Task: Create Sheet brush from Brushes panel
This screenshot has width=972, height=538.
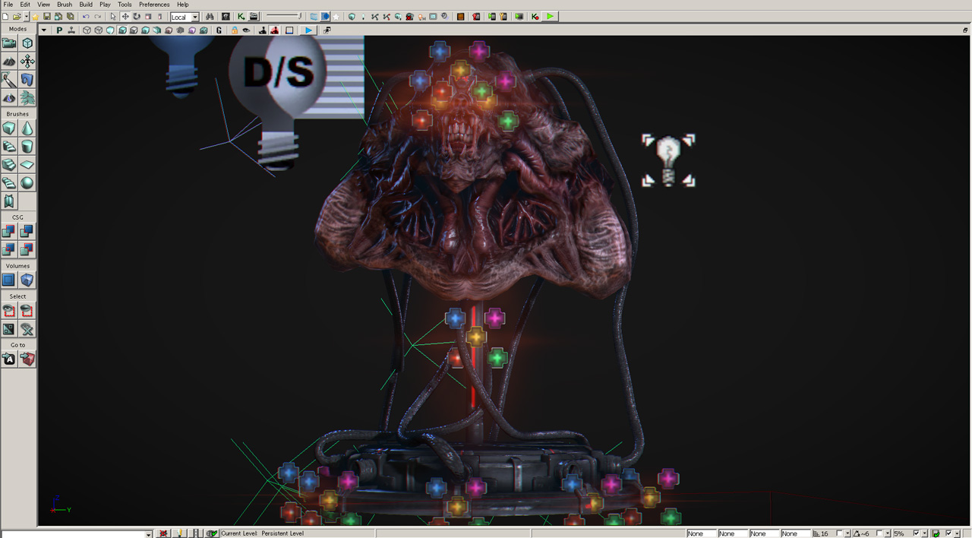Action: click(x=27, y=165)
